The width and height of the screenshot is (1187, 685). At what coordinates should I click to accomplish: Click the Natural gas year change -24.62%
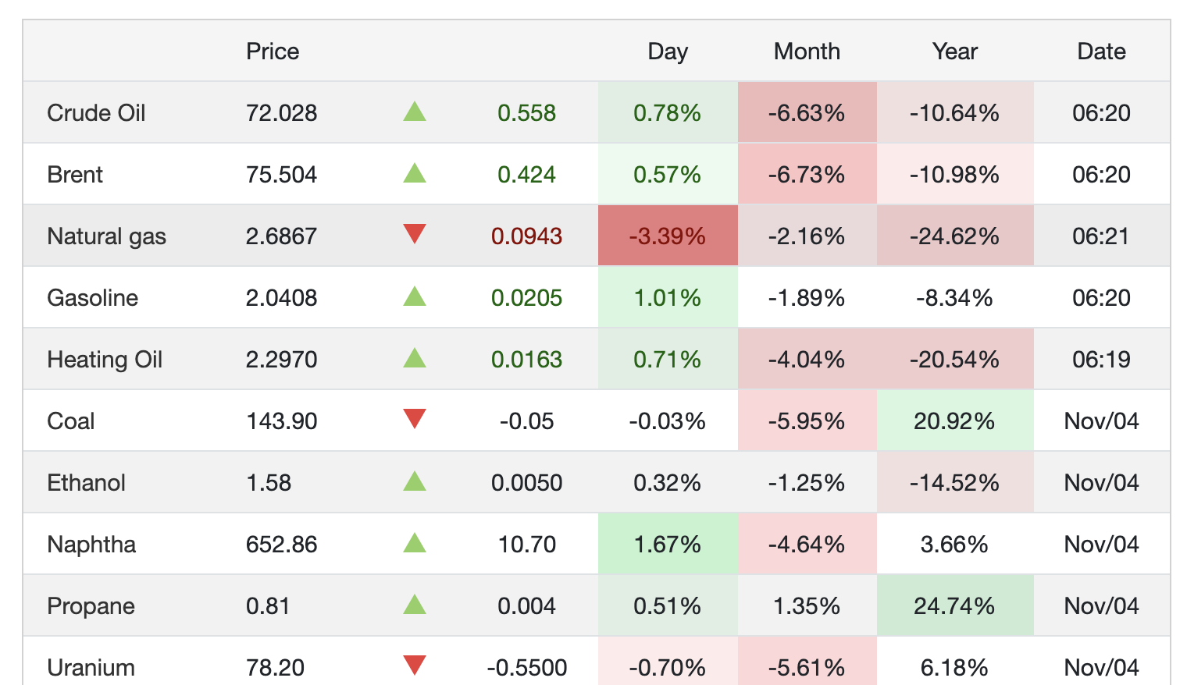tap(954, 236)
